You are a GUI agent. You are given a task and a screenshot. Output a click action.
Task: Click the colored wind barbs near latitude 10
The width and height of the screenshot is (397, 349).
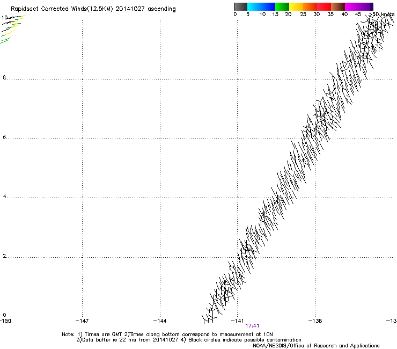click(13, 29)
